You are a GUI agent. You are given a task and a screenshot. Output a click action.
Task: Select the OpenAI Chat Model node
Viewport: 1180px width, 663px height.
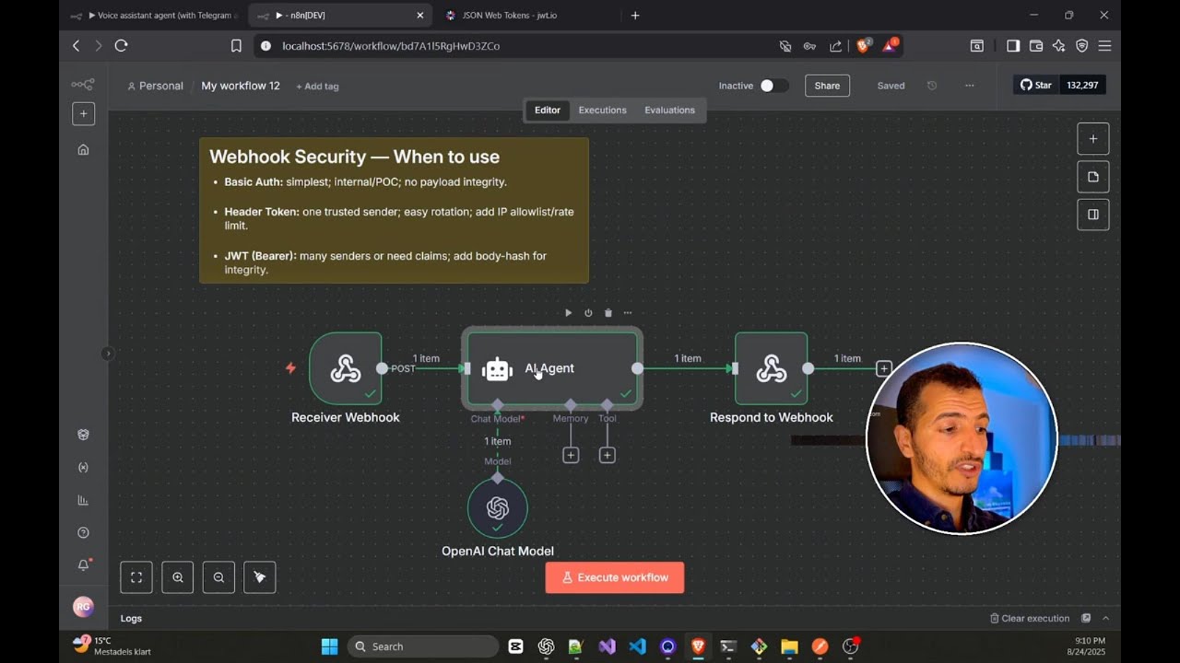[498, 508]
